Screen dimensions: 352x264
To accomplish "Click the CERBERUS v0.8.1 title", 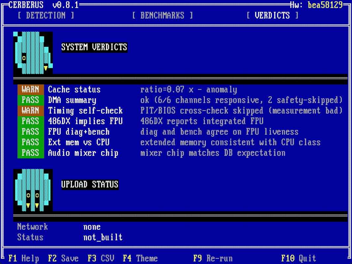I will tap(44, 5).
